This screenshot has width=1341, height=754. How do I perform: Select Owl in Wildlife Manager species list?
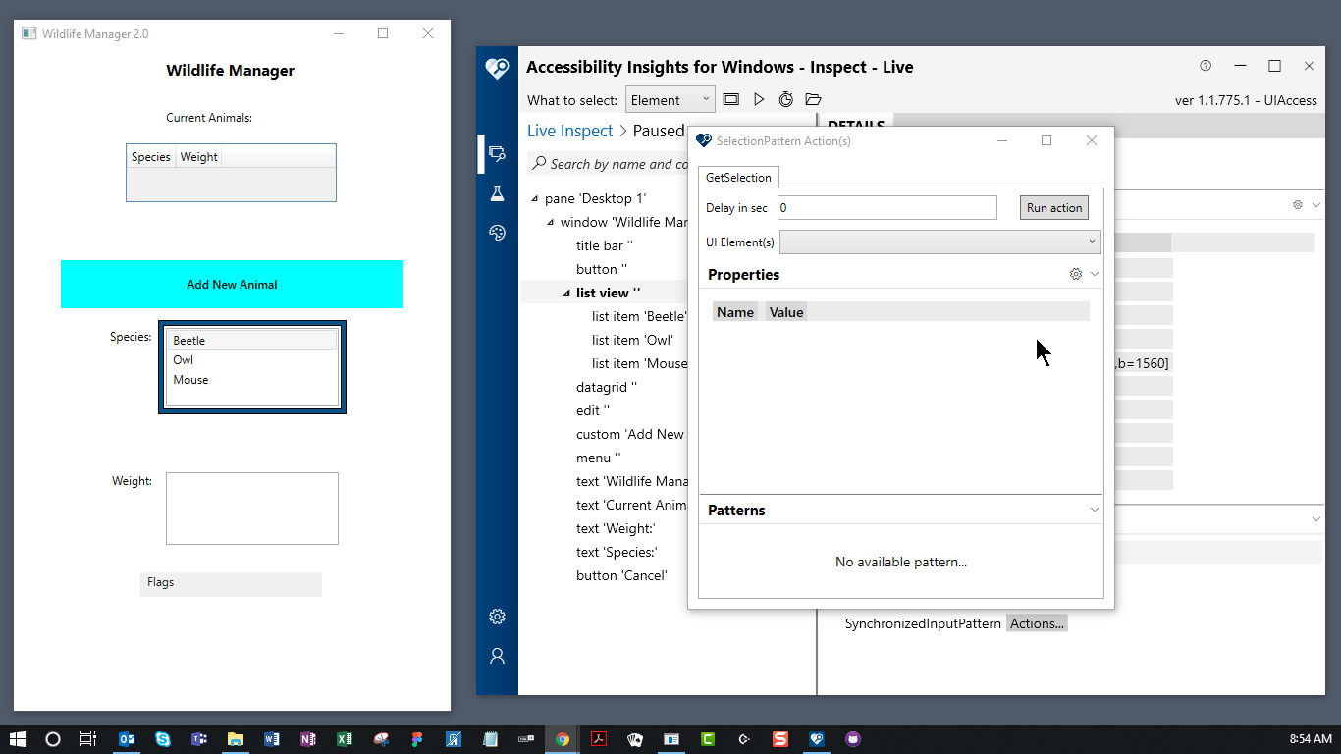click(x=252, y=360)
